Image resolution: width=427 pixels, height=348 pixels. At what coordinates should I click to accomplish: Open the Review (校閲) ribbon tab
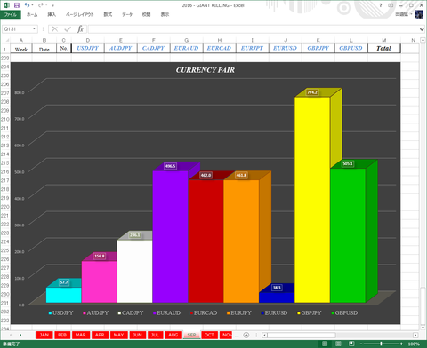tap(146, 14)
